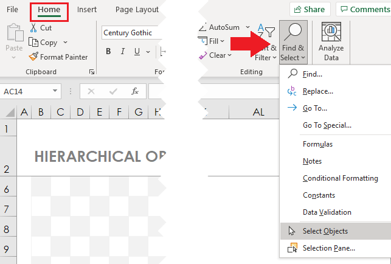Click the Share button
The width and height of the screenshot is (391, 264).
point(310,9)
